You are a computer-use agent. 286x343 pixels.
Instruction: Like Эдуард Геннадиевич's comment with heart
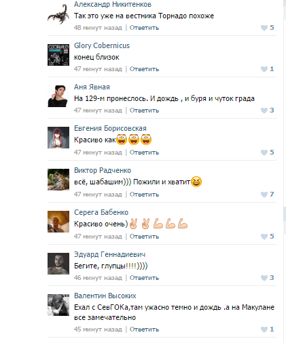pyautogui.click(x=264, y=278)
